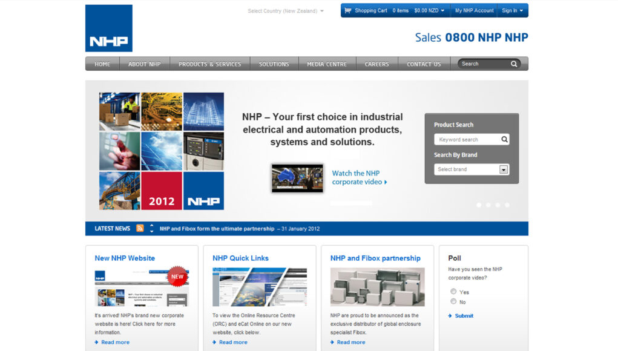Click the arrow beside Submit in Poll
This screenshot has height=351, width=618.
tap(450, 316)
